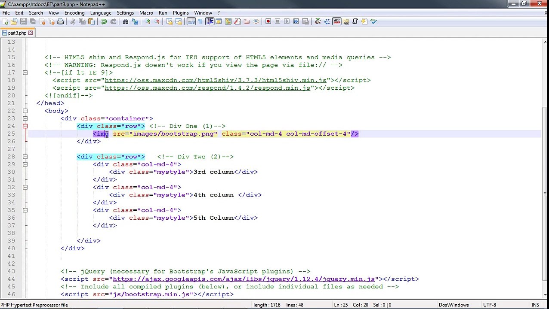The height and width of the screenshot is (309, 549).
Task: Collapse the col-md-4 fold on line 35
Action: [x=25, y=210]
